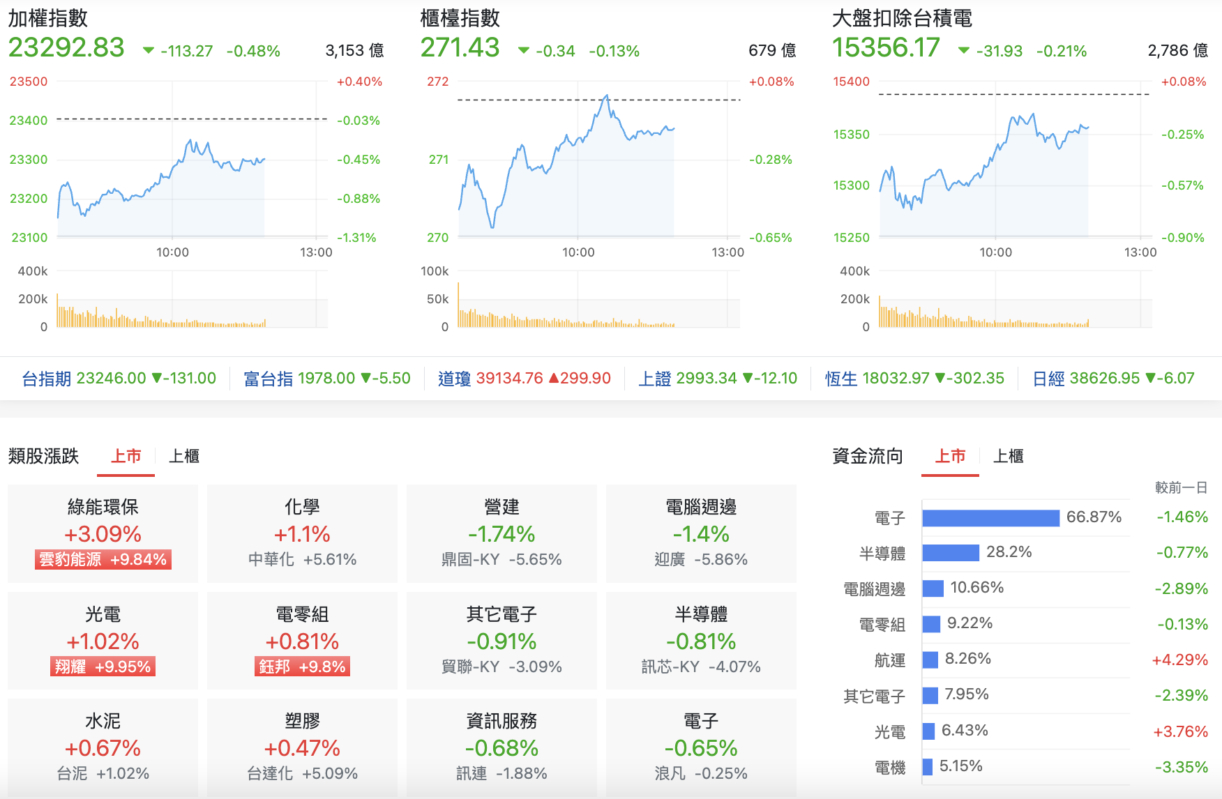
Task: Click the 271.43 index value
Action: [x=460, y=47]
